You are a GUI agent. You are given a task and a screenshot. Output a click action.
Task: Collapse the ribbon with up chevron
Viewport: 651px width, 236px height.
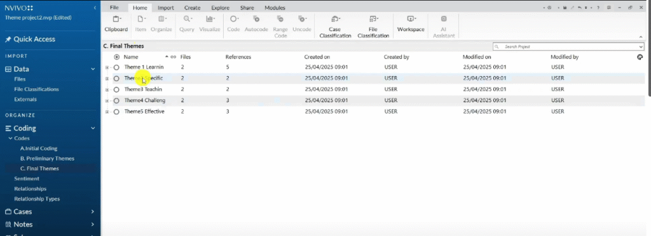click(641, 37)
